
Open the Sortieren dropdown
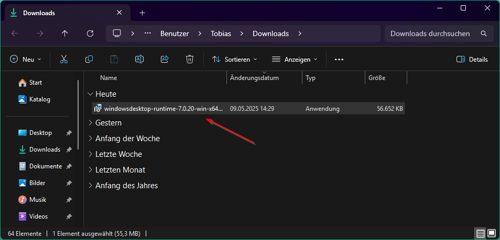[x=235, y=59]
